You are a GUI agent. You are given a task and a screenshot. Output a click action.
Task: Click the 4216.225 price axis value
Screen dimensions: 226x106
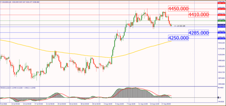tap(221, 43)
